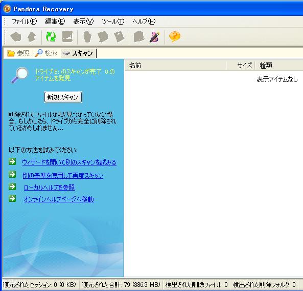This screenshot has width=303, height=291.
Task: Click green arrow beside ローカルヘルプを参照
Action: (12, 186)
